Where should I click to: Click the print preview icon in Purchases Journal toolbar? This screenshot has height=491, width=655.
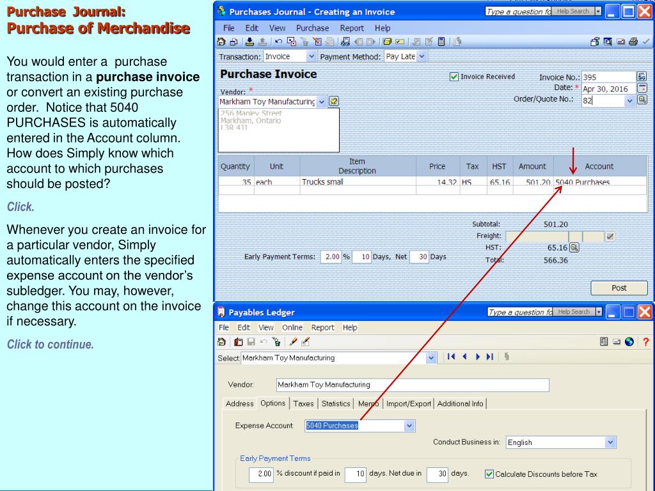tap(608, 42)
